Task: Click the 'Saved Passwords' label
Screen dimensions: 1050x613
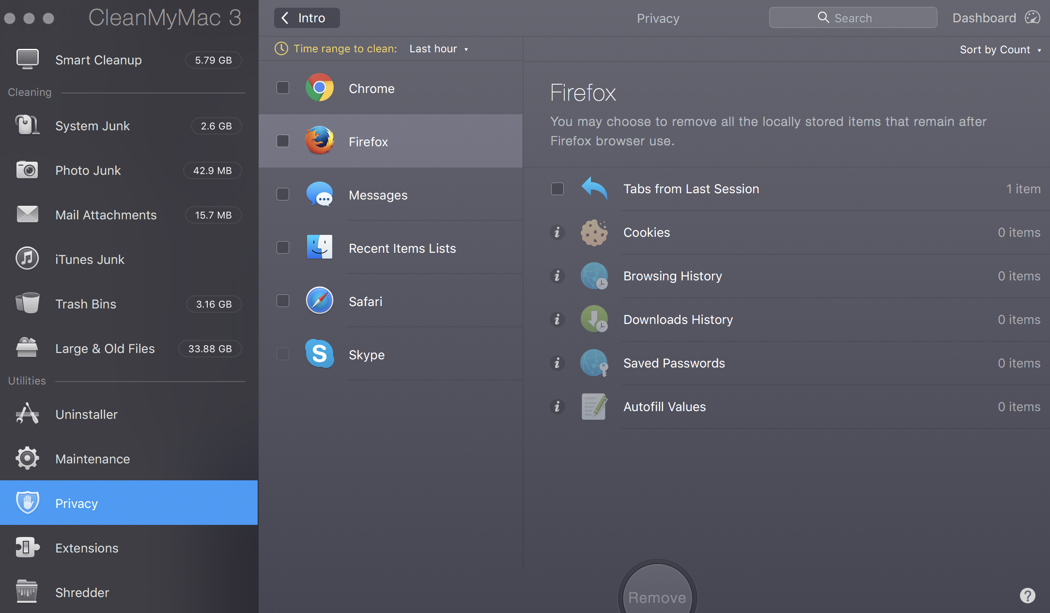Action: 674,363
